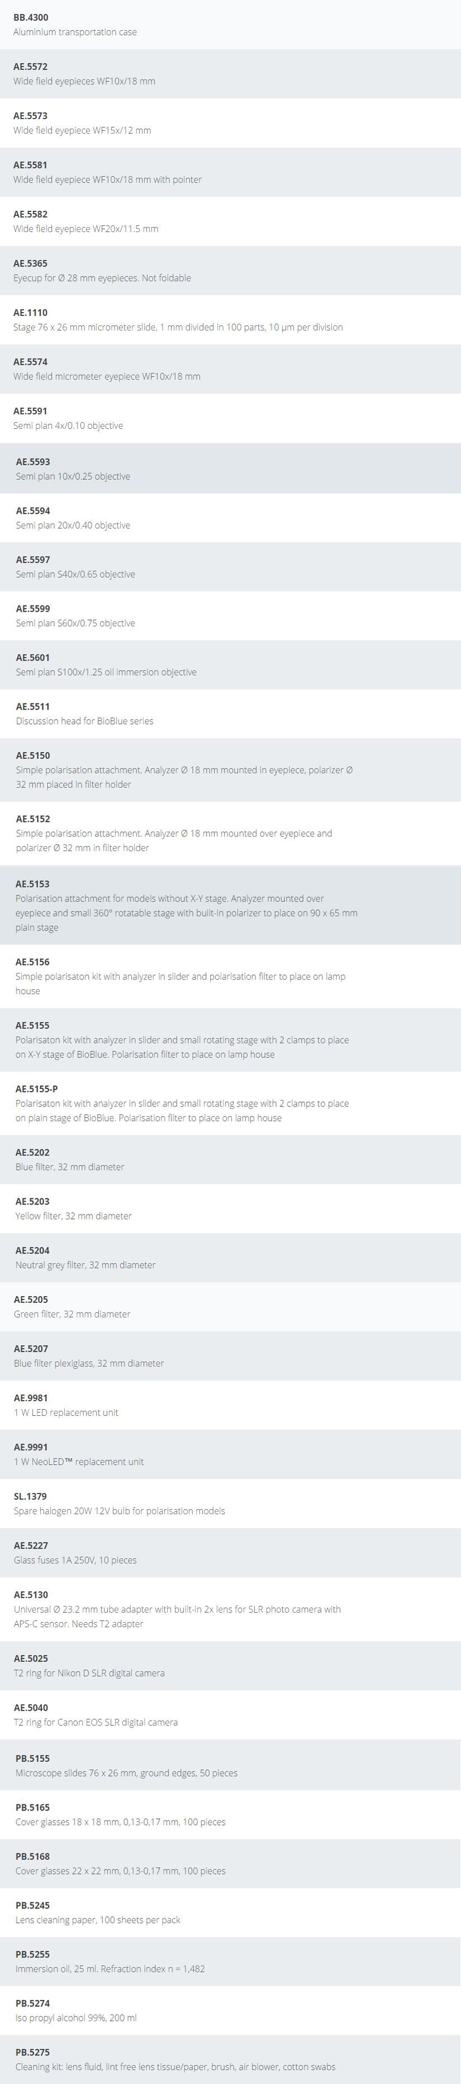This screenshot has height=2084, width=461.
Task: Click AE.5155-P polarisation kit entry
Action: (230, 1103)
